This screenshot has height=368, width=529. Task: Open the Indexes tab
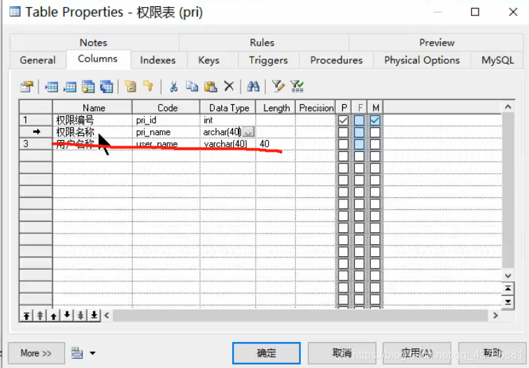pyautogui.click(x=157, y=60)
